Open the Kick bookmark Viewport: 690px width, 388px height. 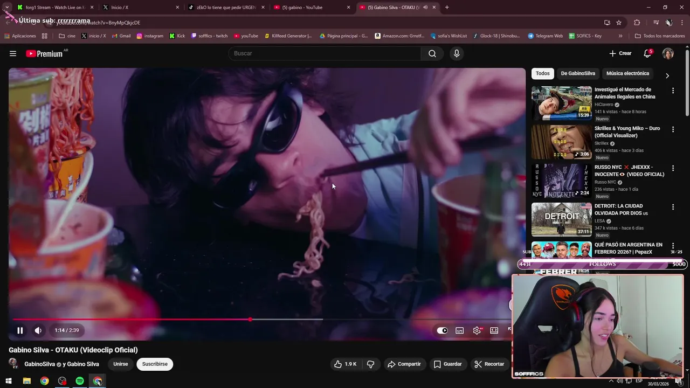point(177,36)
